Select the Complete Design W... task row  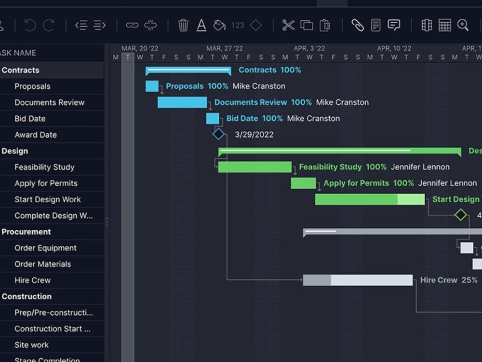point(52,216)
